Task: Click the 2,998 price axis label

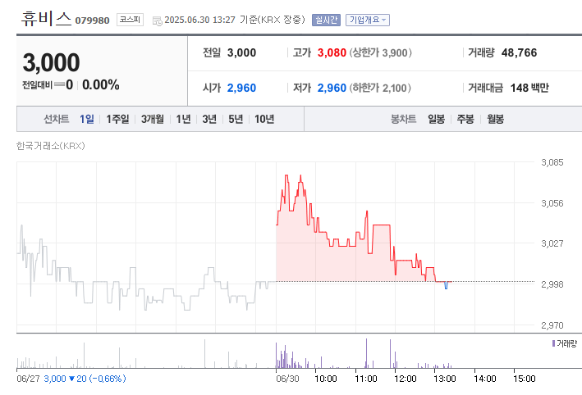Action: click(552, 284)
